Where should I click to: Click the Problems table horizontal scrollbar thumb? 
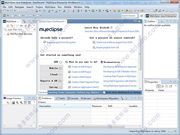click(x=83, y=126)
